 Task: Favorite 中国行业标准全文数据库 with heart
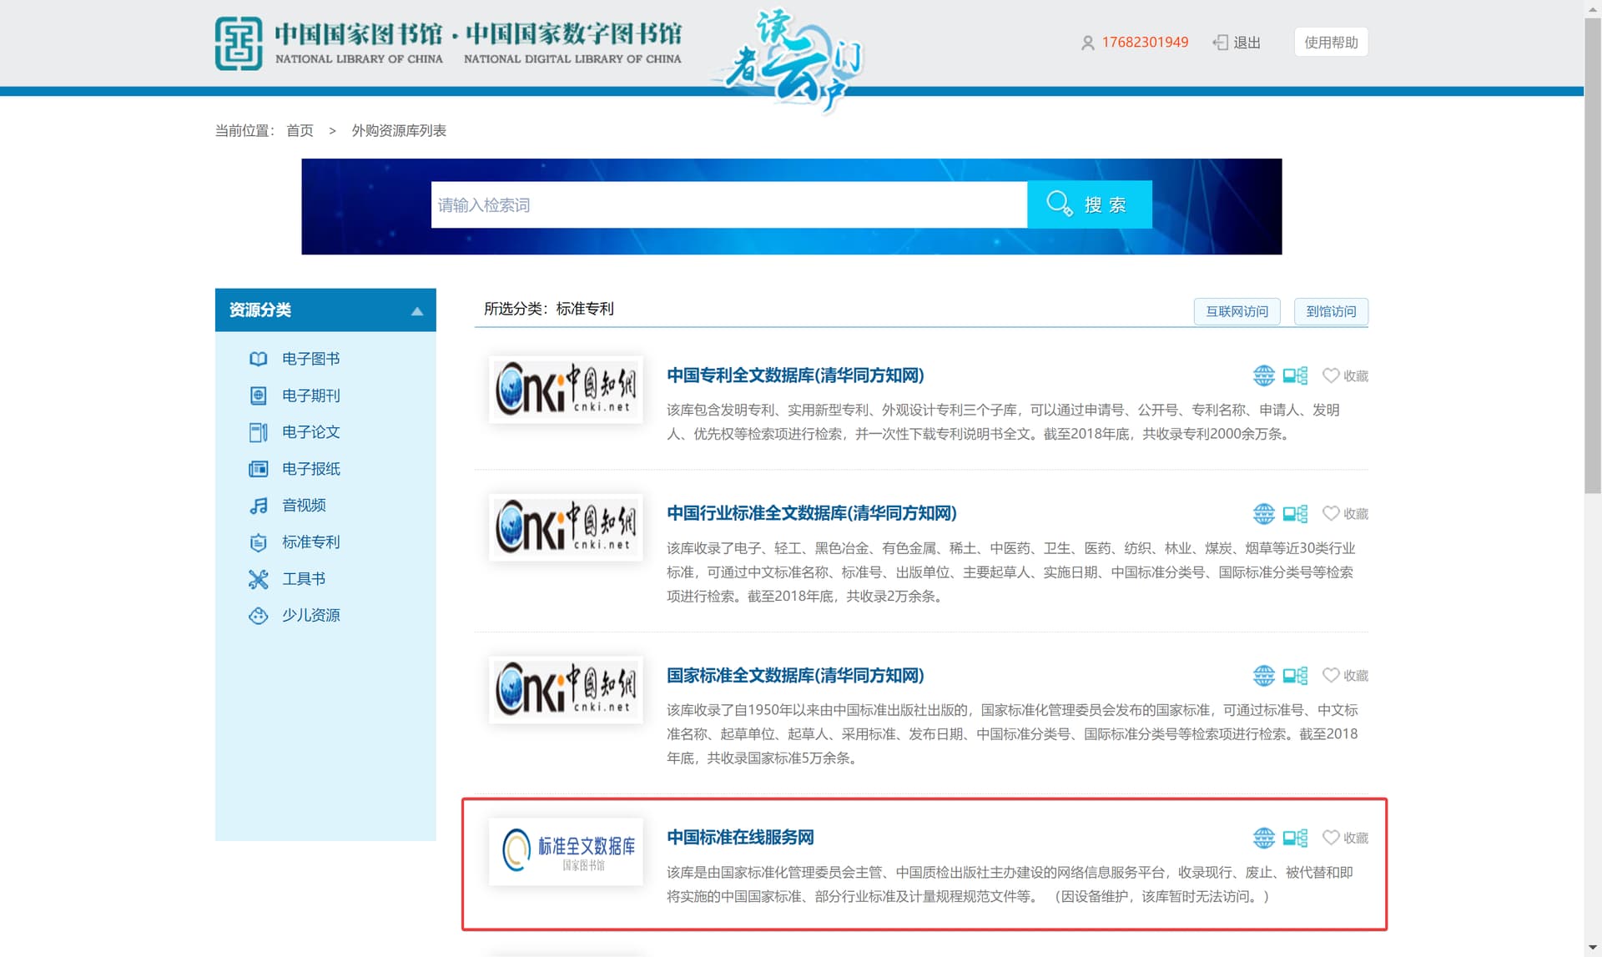[x=1331, y=514]
